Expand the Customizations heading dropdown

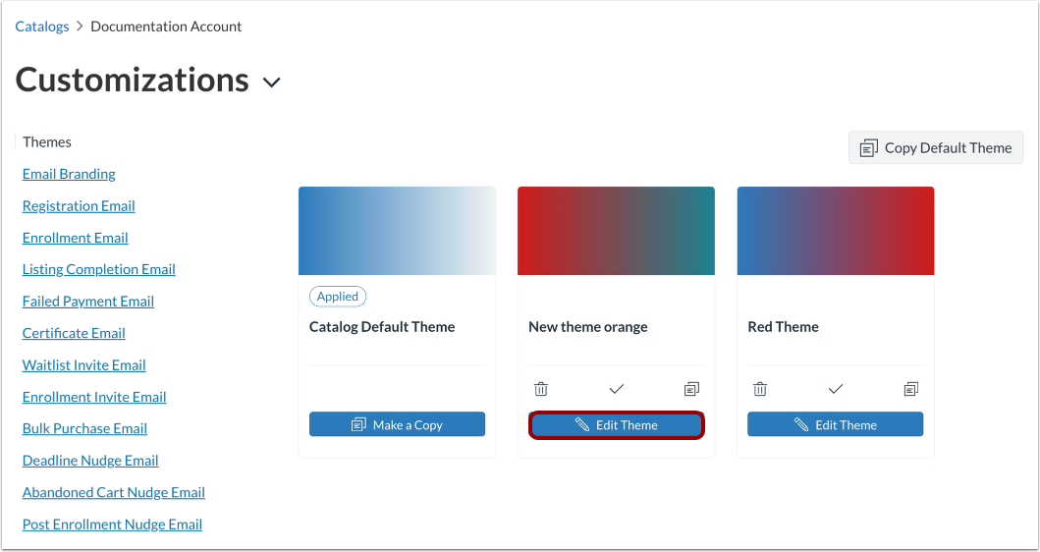pyautogui.click(x=271, y=83)
